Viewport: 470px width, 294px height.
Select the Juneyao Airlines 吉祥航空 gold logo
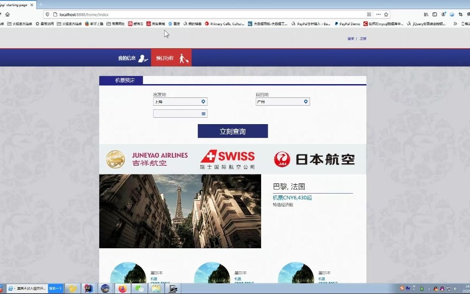116,159
